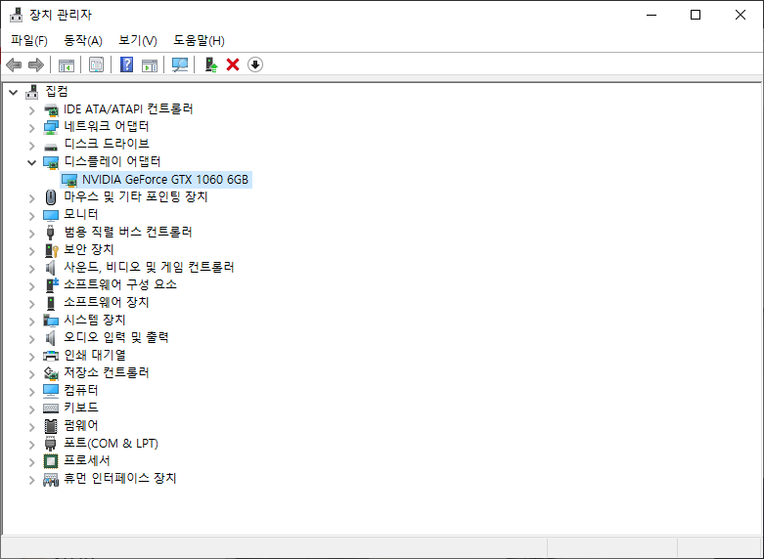Open the Properties toolbar icon

[96, 64]
